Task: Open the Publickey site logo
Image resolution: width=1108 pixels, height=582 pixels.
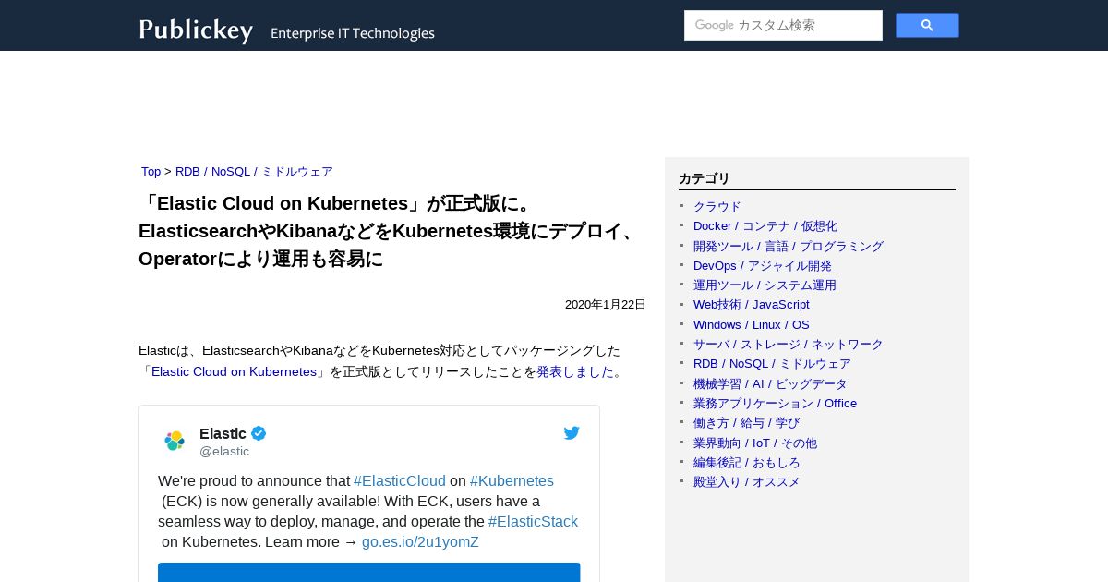Action: click(196, 30)
